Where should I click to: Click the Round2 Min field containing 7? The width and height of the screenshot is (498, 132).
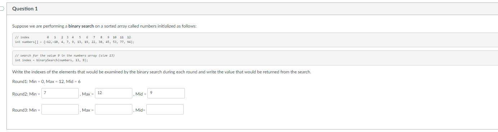point(60,93)
